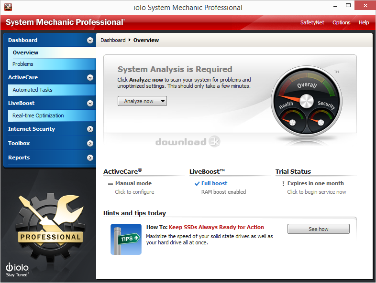Collapse the Dashboard section chevron

click(90, 40)
